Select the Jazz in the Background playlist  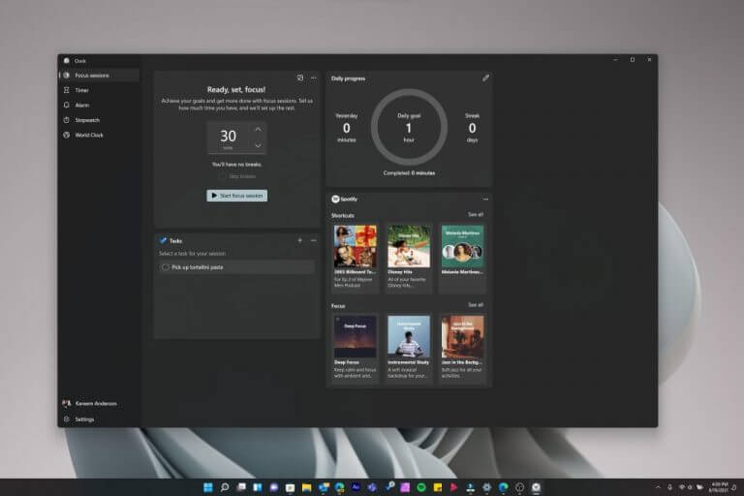point(463,347)
